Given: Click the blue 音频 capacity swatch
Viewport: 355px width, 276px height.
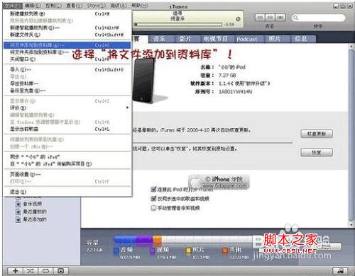Looking at the screenshot, I should 116,250.
